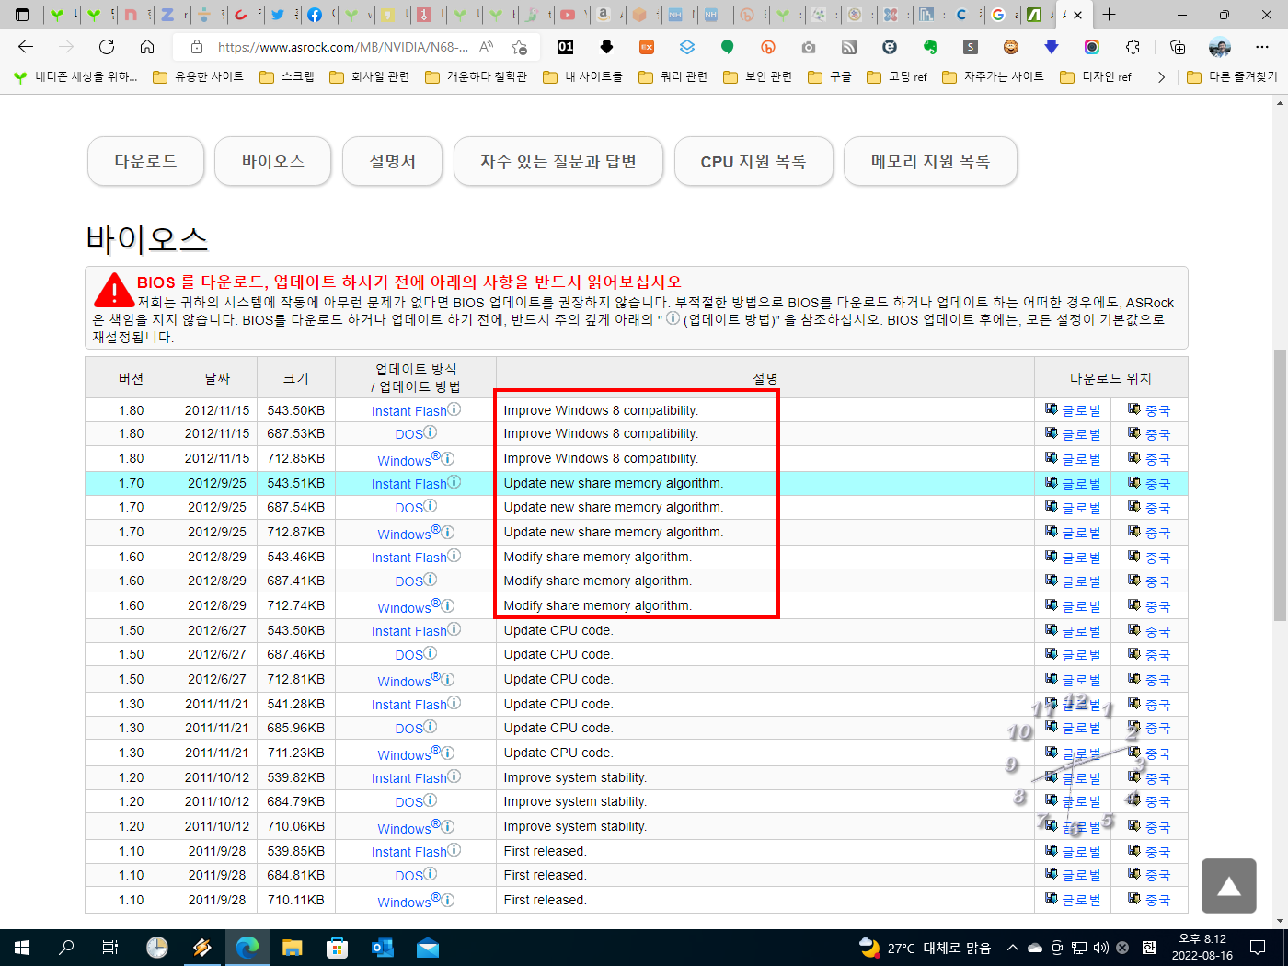The width and height of the screenshot is (1288, 966).
Task: Open the Evernote elephant extension
Action: tap(930, 47)
